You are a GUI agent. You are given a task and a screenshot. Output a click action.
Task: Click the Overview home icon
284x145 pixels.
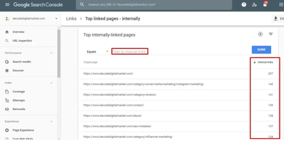coord(7,32)
